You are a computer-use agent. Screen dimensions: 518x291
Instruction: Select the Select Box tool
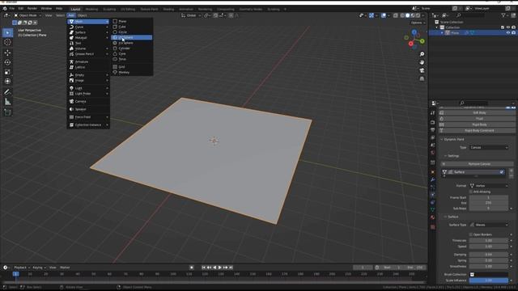tap(7, 32)
